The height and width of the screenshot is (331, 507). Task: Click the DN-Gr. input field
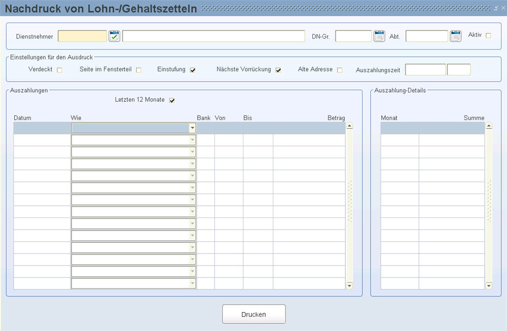tap(353, 36)
